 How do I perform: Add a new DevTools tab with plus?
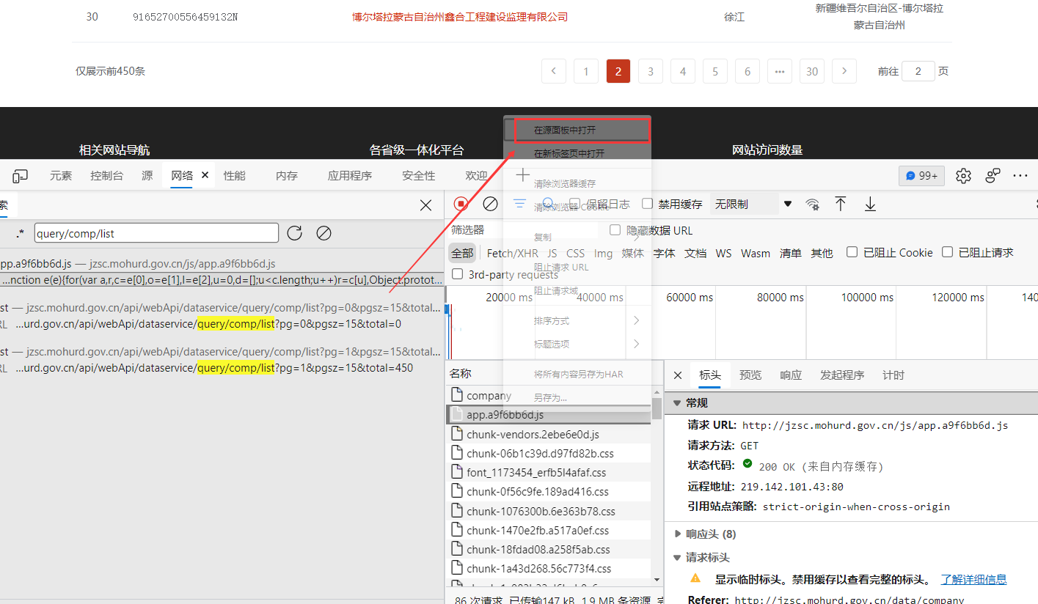[x=522, y=175]
